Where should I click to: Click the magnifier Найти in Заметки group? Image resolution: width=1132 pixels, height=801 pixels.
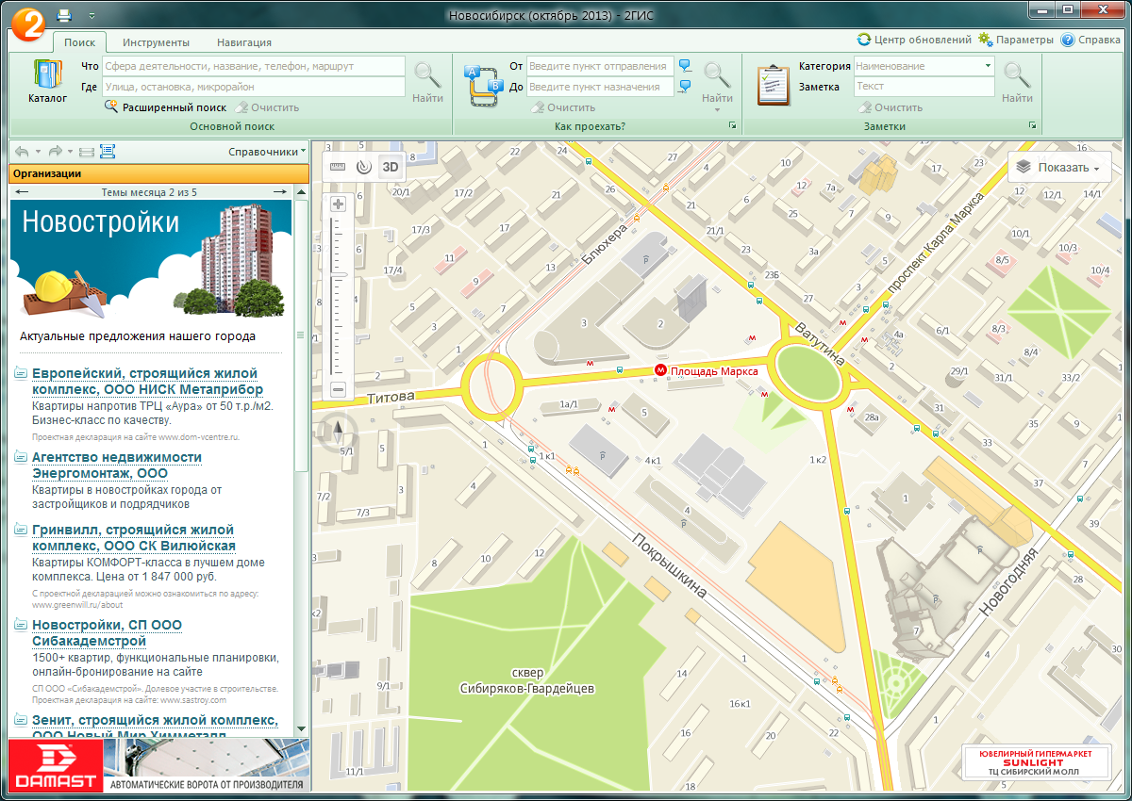[x=1017, y=81]
